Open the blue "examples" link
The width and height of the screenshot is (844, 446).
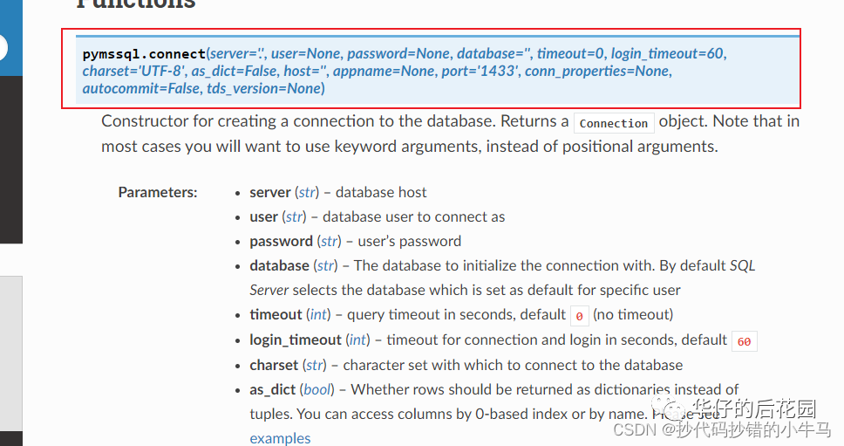(x=280, y=438)
